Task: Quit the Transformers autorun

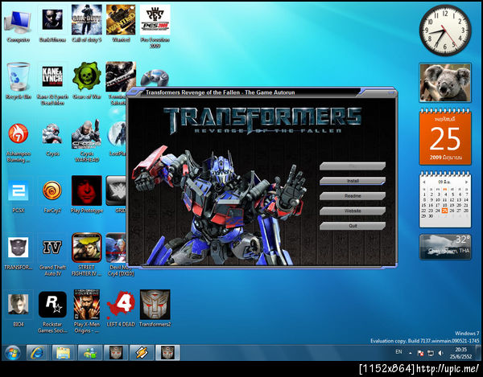Action: click(x=353, y=226)
